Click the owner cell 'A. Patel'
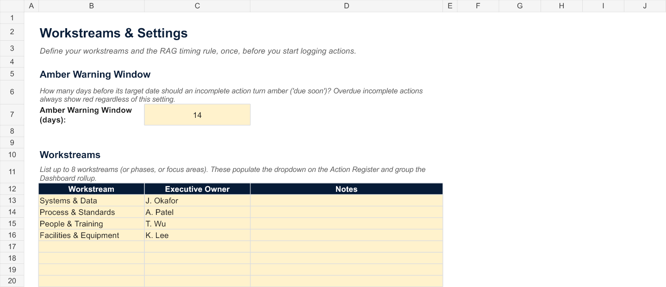 coord(197,212)
